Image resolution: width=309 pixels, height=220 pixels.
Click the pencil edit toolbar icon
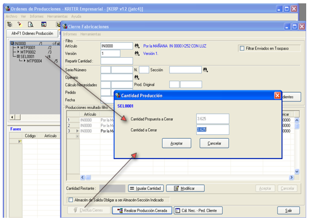tap(19, 25)
